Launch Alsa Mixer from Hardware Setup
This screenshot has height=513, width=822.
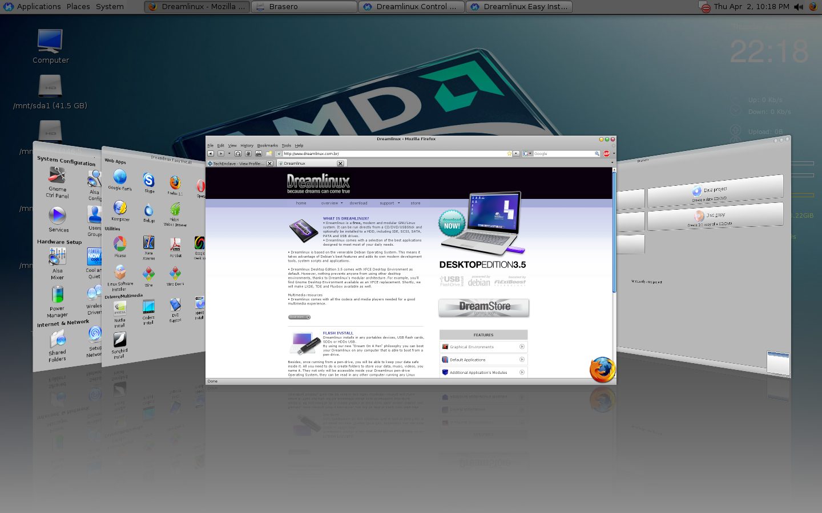(57, 256)
